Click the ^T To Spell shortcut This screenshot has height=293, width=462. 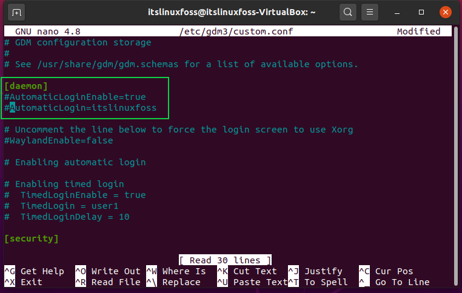coord(318,282)
